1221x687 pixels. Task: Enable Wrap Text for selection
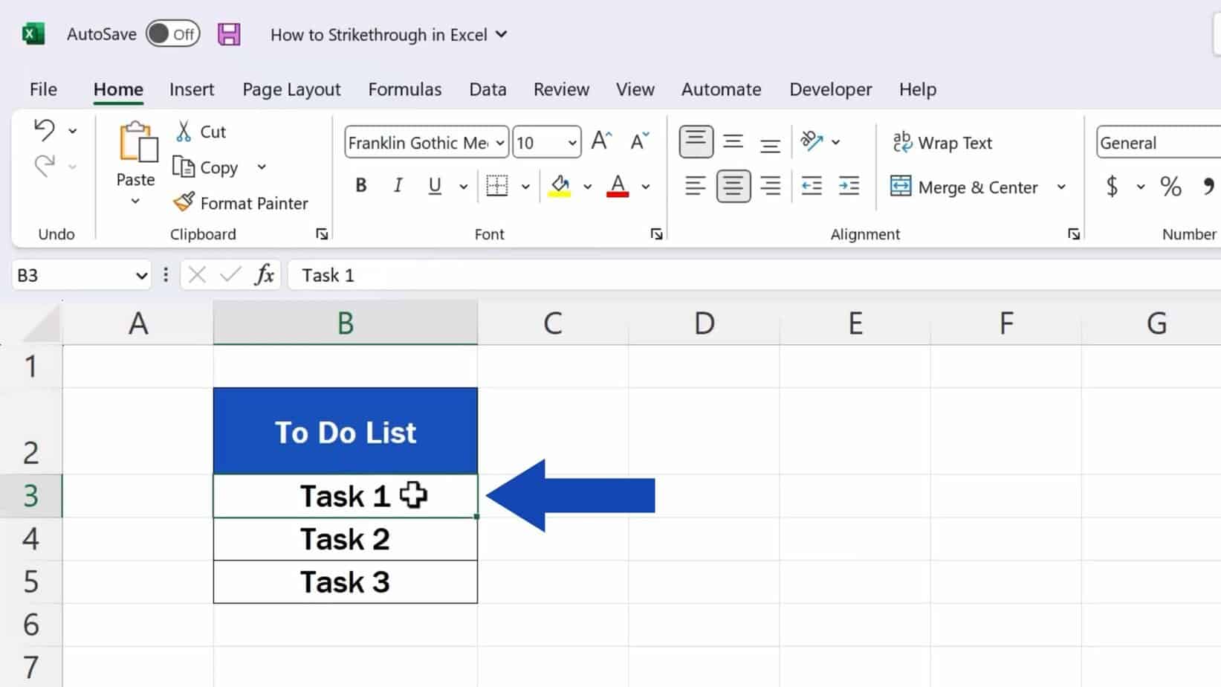[x=942, y=142]
